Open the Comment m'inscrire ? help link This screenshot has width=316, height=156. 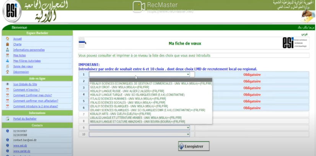point(26,90)
